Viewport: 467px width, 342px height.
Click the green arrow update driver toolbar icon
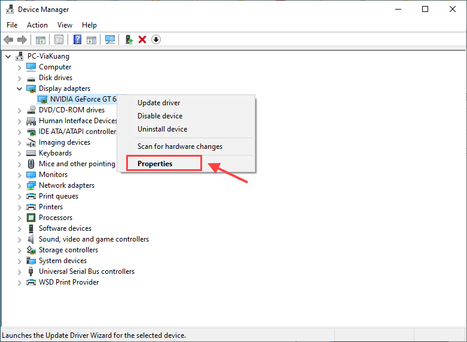tap(129, 39)
